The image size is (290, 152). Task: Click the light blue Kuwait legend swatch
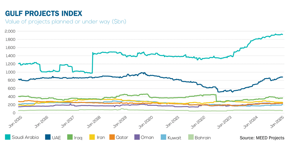click(x=163, y=138)
